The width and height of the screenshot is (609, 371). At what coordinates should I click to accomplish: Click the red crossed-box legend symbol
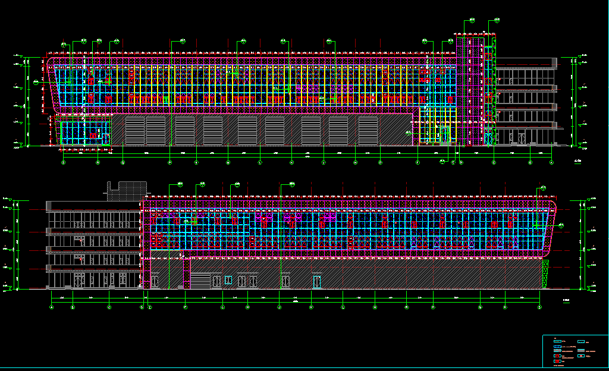click(557, 356)
